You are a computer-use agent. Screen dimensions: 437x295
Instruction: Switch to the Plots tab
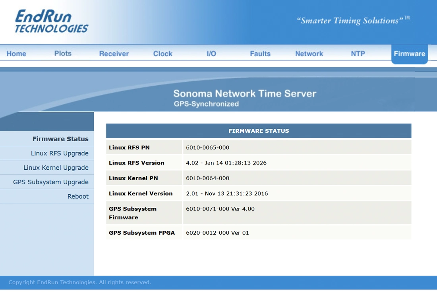[x=63, y=54]
